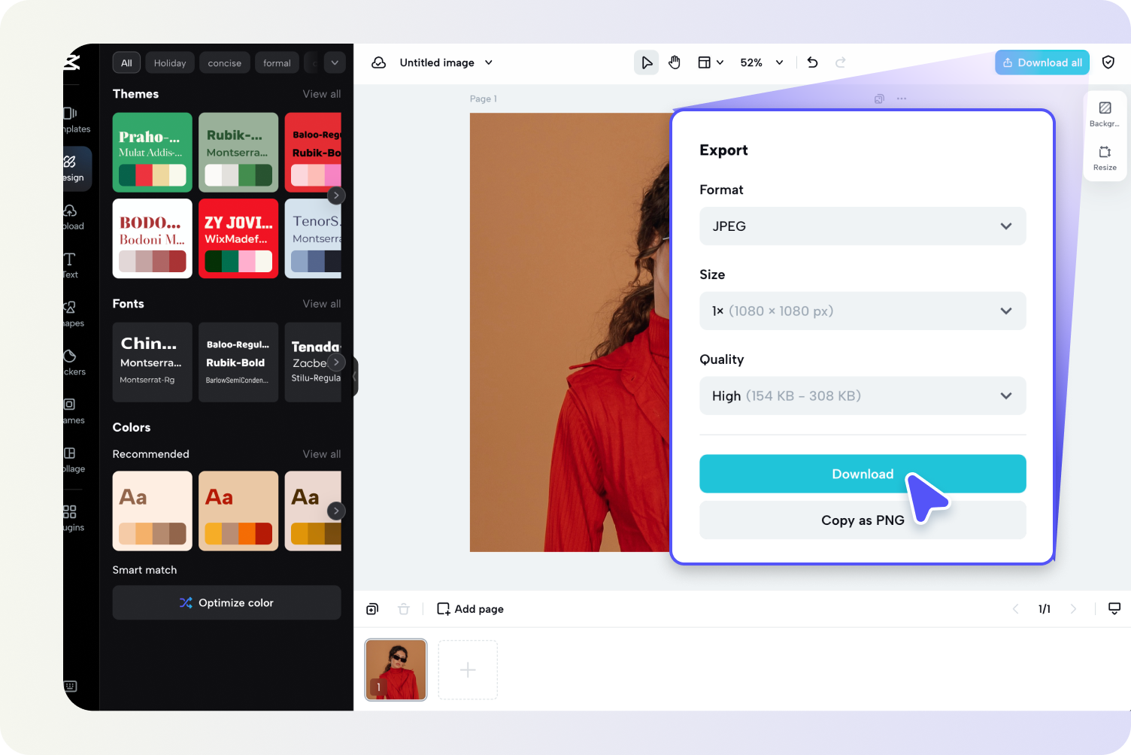Open the Text sidebar panel
The height and width of the screenshot is (755, 1131).
(71, 265)
